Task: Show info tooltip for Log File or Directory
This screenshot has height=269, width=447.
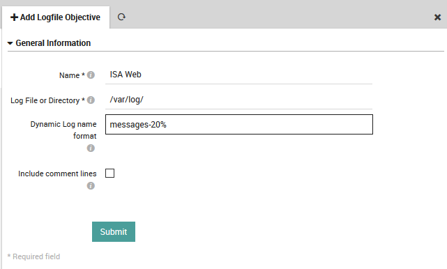Action: pyautogui.click(x=91, y=100)
